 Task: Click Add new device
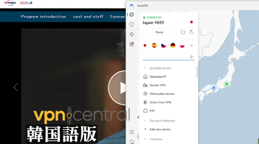click(x=160, y=129)
